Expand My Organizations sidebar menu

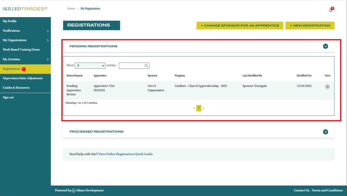point(48,40)
